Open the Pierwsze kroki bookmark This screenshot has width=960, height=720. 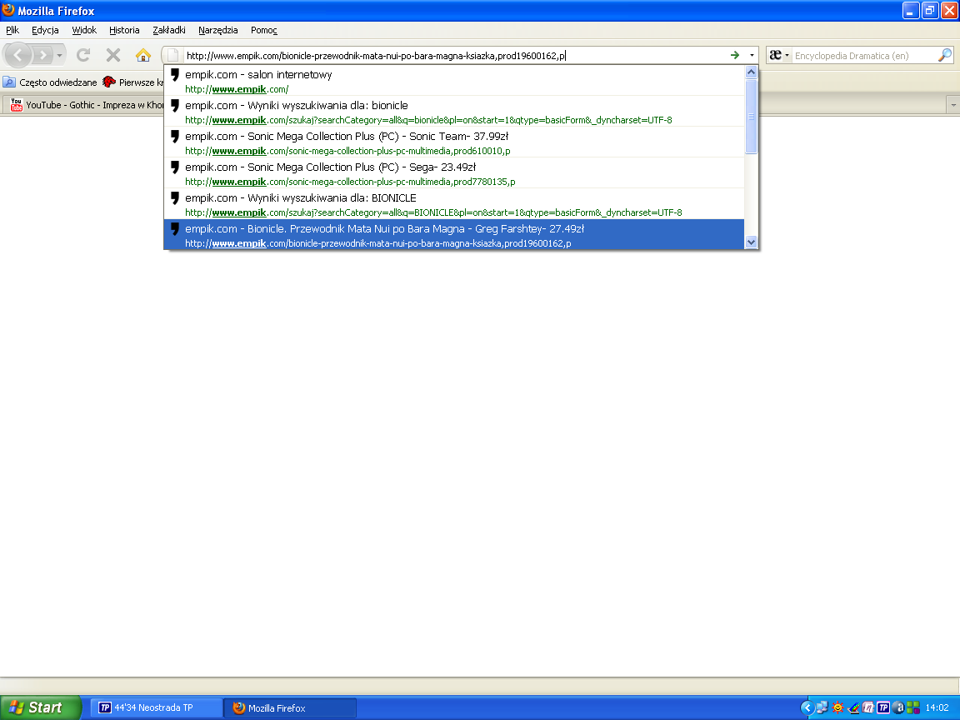132,82
